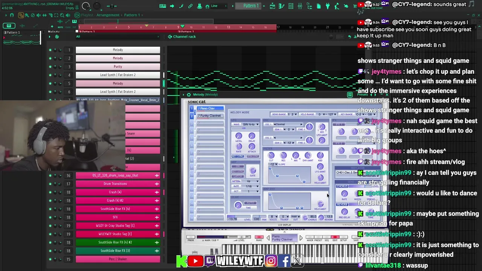Click the Facebook icon in bottom overlay
482x271 pixels.
coord(285,261)
